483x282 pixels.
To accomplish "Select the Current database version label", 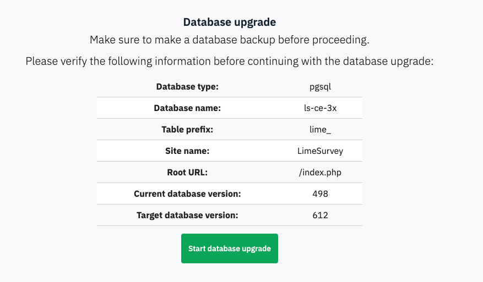I will tap(187, 194).
